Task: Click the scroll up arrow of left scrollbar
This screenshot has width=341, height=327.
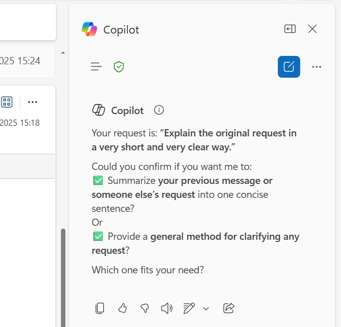Action: pyautogui.click(x=63, y=53)
